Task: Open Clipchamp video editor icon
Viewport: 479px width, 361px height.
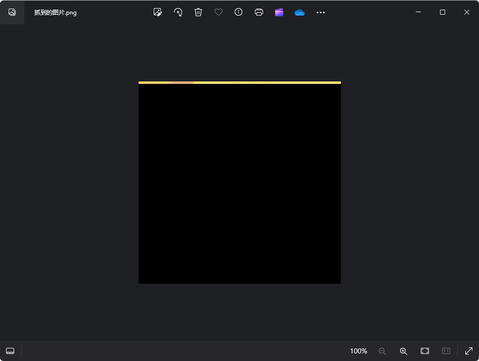Action: [x=279, y=12]
